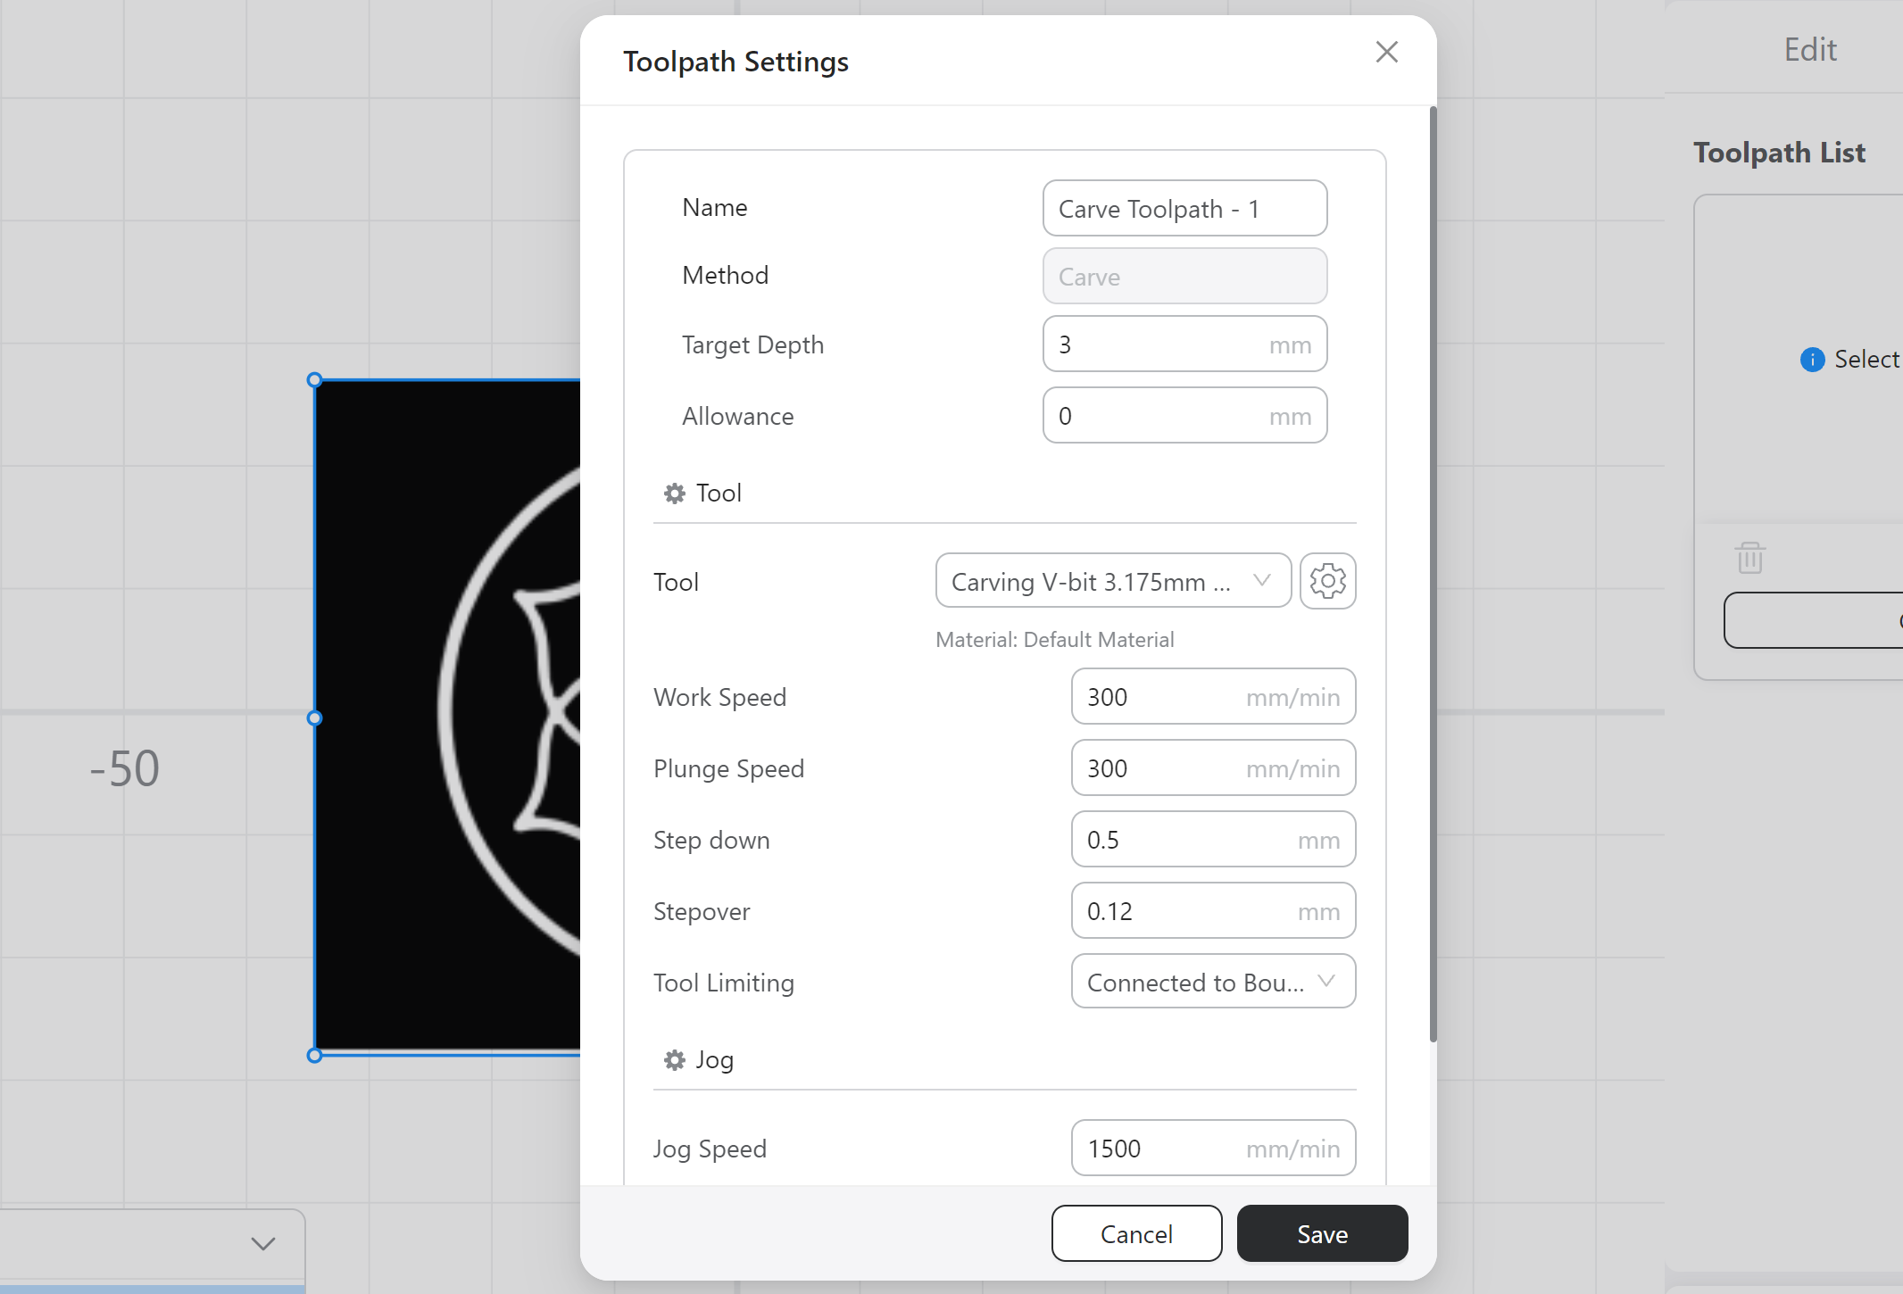Switch to the Edit tab
The width and height of the screenshot is (1903, 1294).
pos(1809,49)
